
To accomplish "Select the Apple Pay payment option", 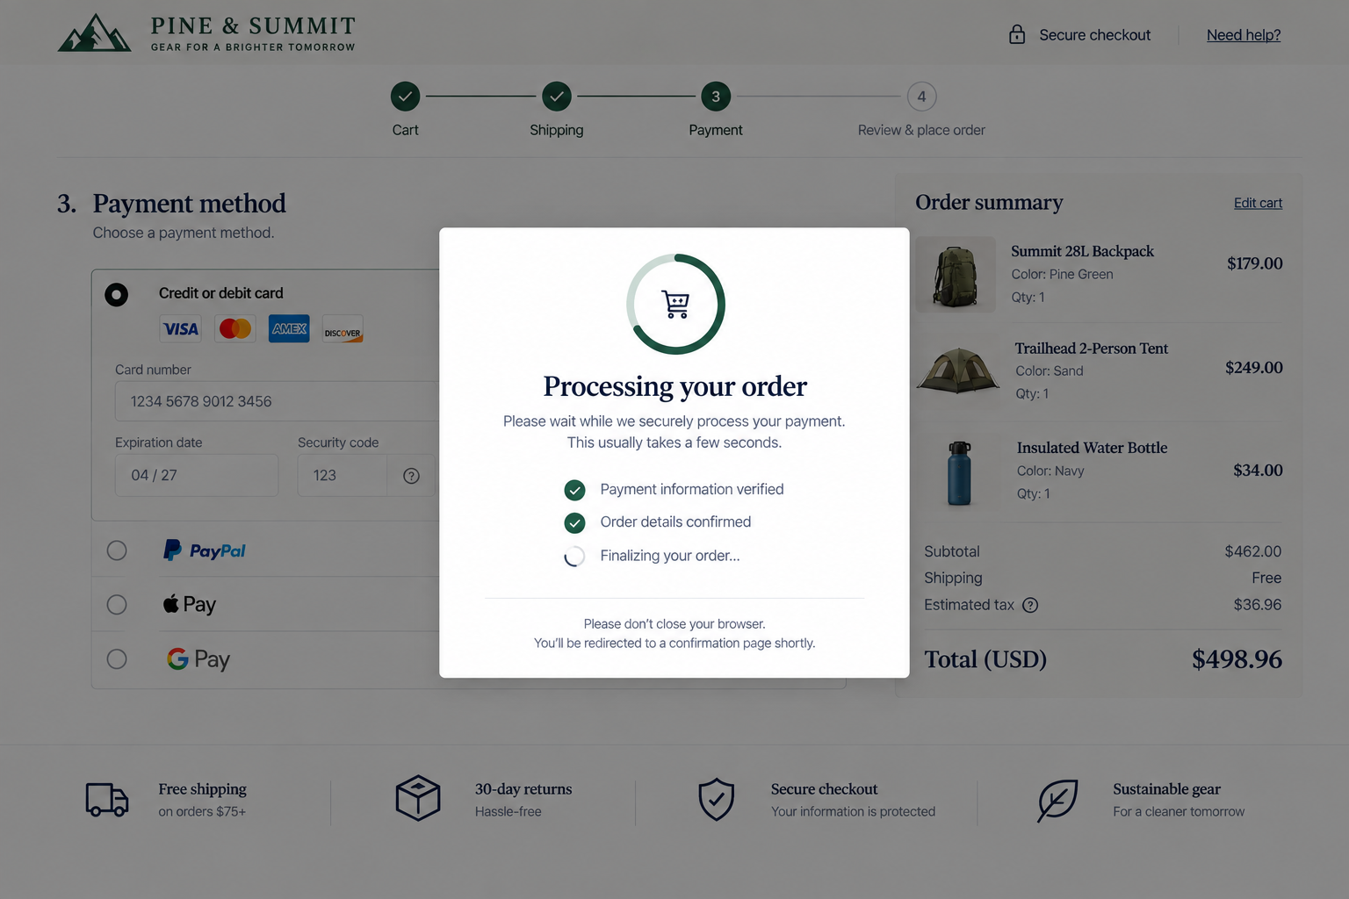I will (117, 605).
